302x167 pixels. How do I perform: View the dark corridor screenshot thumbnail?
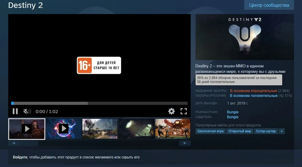(x=136, y=129)
